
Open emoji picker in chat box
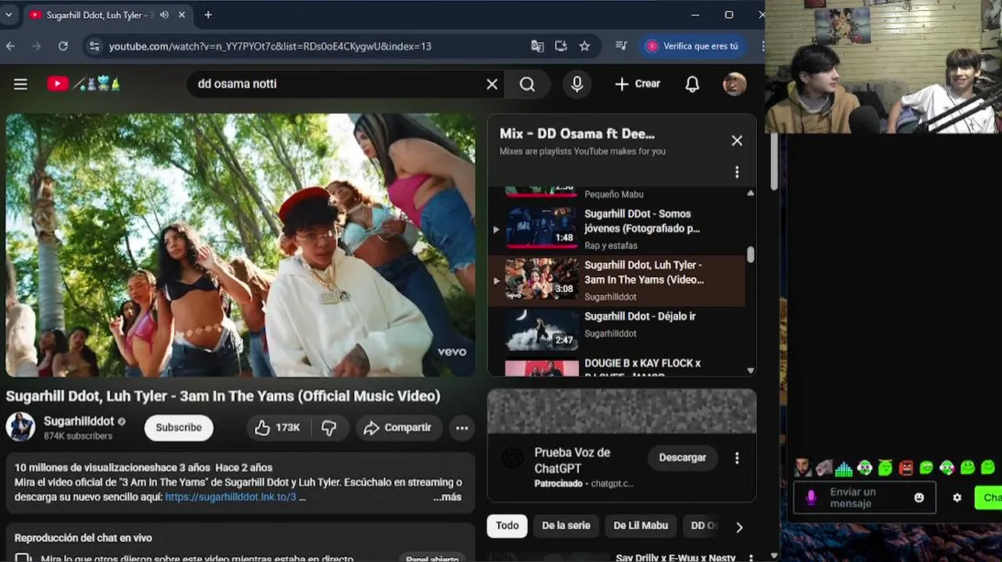tap(919, 497)
